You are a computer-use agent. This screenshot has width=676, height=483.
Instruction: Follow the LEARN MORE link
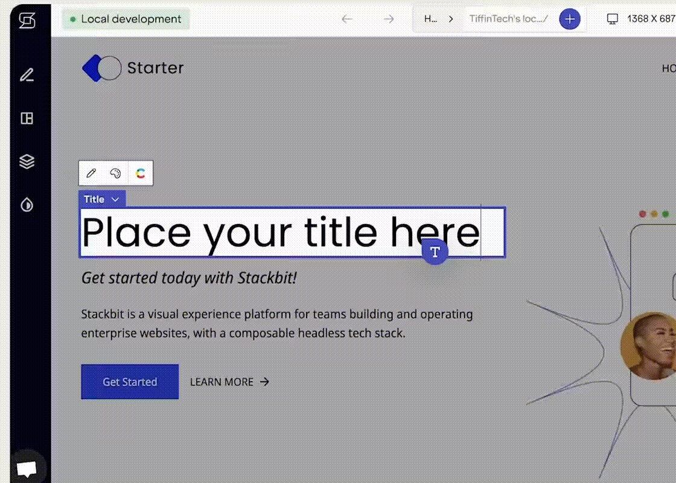pyautogui.click(x=229, y=382)
